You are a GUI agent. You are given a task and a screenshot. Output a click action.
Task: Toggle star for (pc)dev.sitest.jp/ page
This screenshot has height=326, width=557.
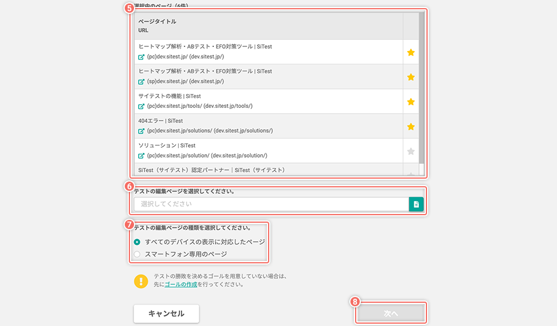(x=411, y=53)
